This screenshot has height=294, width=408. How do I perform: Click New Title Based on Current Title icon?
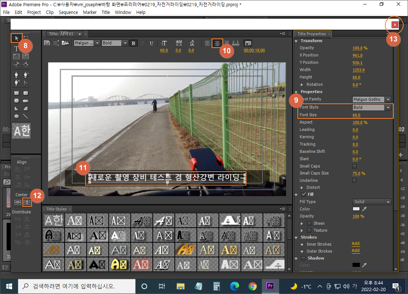[x=47, y=43]
